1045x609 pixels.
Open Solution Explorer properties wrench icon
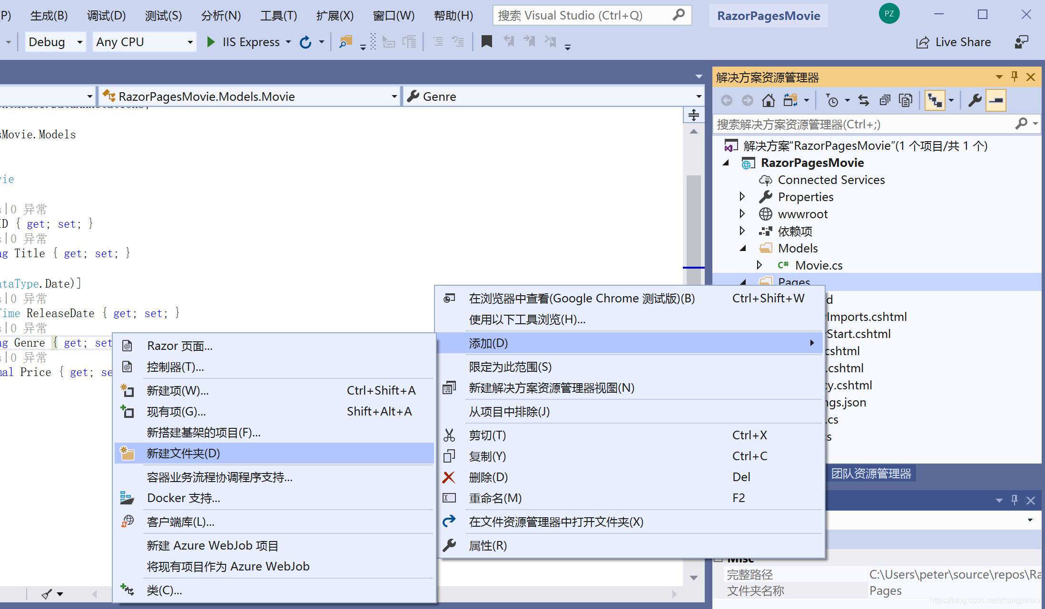point(975,100)
